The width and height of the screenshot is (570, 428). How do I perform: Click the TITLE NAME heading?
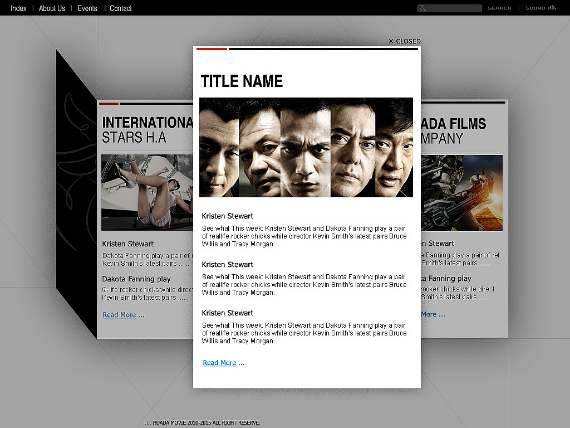(242, 81)
